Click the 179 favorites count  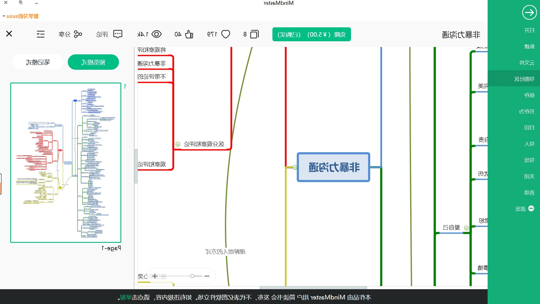coord(212,34)
